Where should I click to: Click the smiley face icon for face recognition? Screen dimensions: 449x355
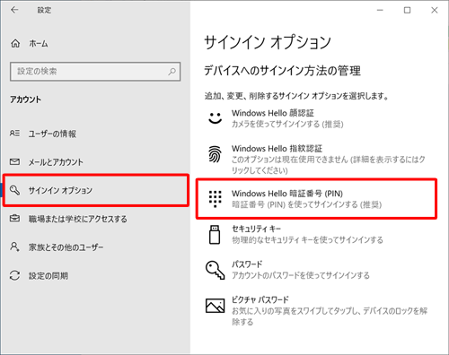point(215,118)
